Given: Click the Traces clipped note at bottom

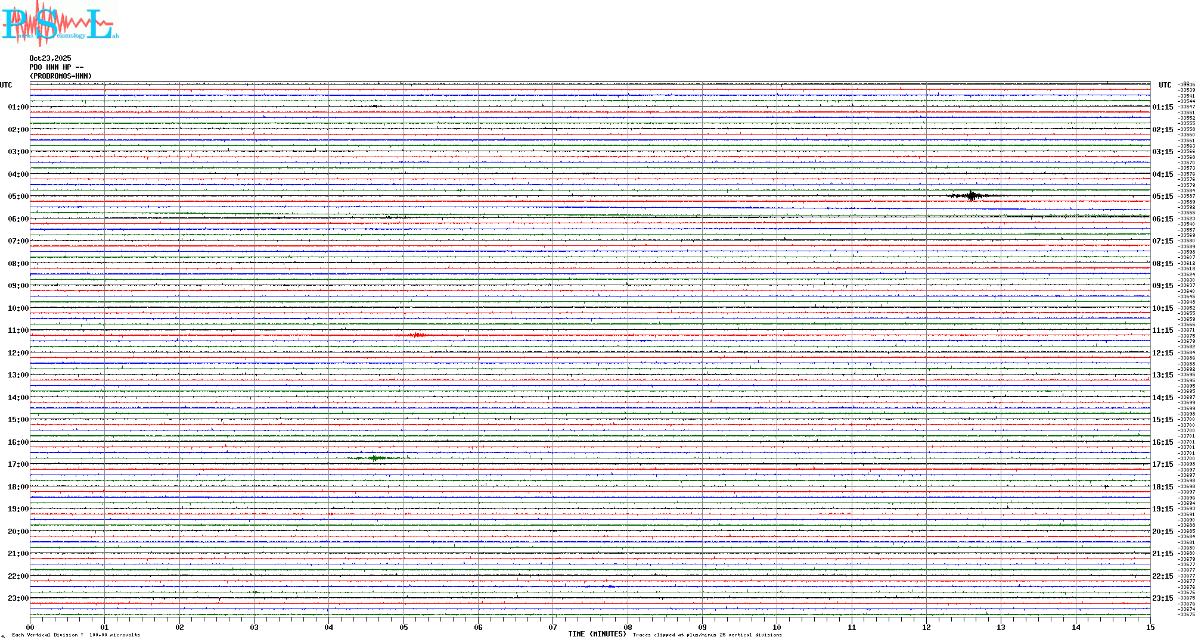Looking at the screenshot, I should click(x=707, y=635).
